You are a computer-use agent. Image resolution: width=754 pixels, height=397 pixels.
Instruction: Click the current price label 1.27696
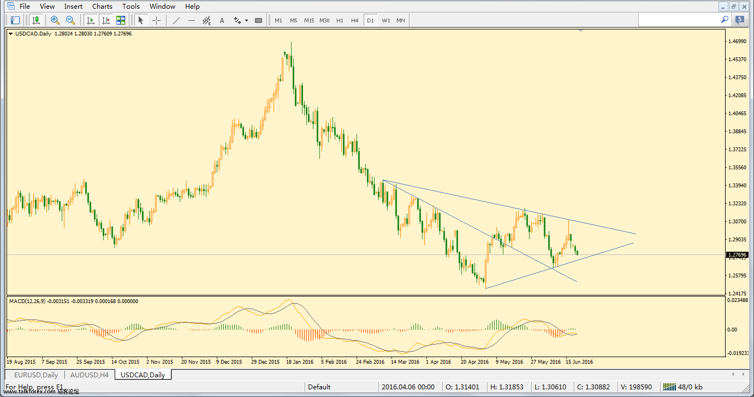[737, 254]
